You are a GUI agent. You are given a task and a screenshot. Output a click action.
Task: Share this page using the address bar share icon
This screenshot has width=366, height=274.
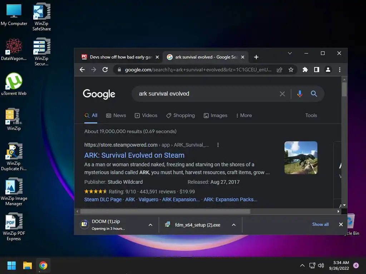point(280,70)
